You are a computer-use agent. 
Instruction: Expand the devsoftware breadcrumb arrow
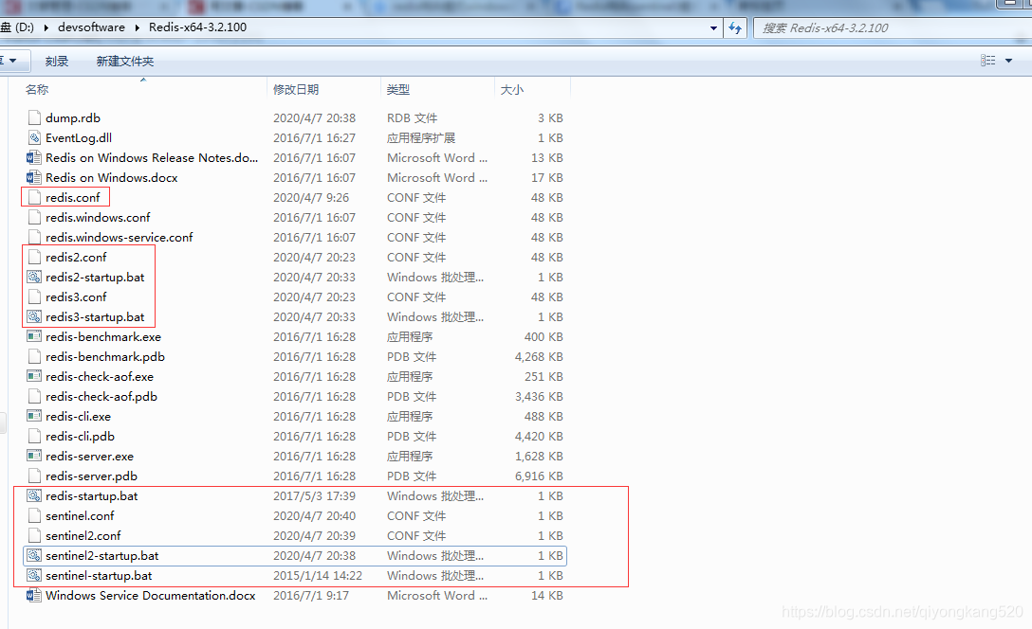[x=137, y=27]
